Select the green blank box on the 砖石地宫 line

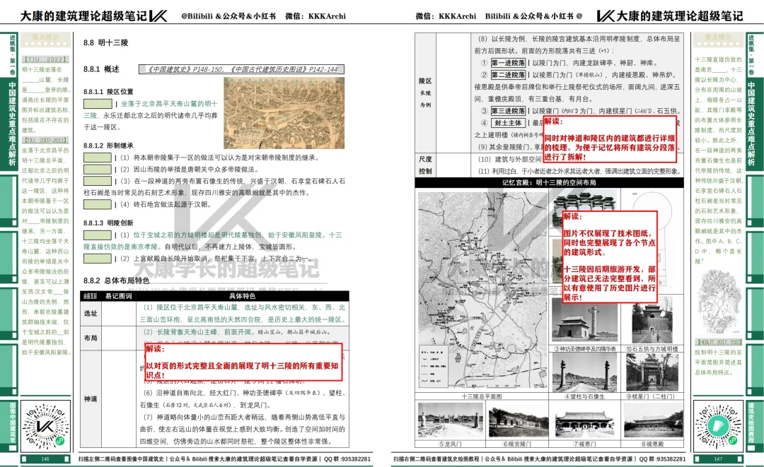click(x=98, y=204)
